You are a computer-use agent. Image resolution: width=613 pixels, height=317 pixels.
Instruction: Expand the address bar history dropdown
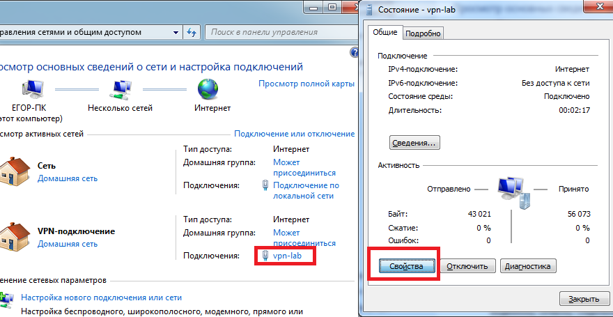(174, 32)
